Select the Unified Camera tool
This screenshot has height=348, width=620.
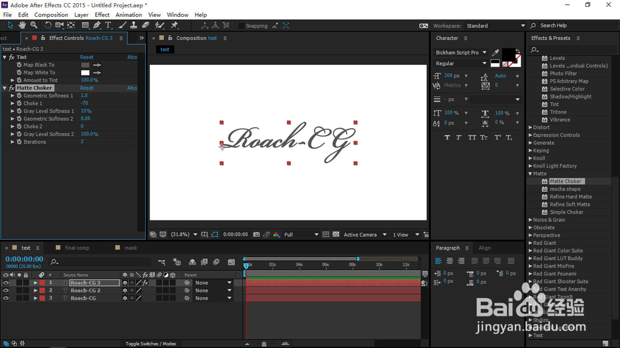coord(60,25)
